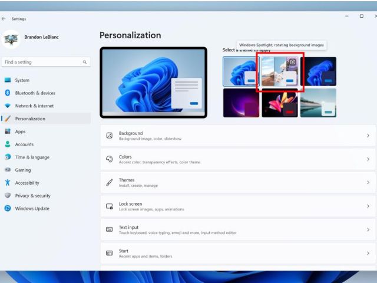Screen dimensions: 377x283
Task: Click the Bluetooth & devices icon
Action: point(8,93)
